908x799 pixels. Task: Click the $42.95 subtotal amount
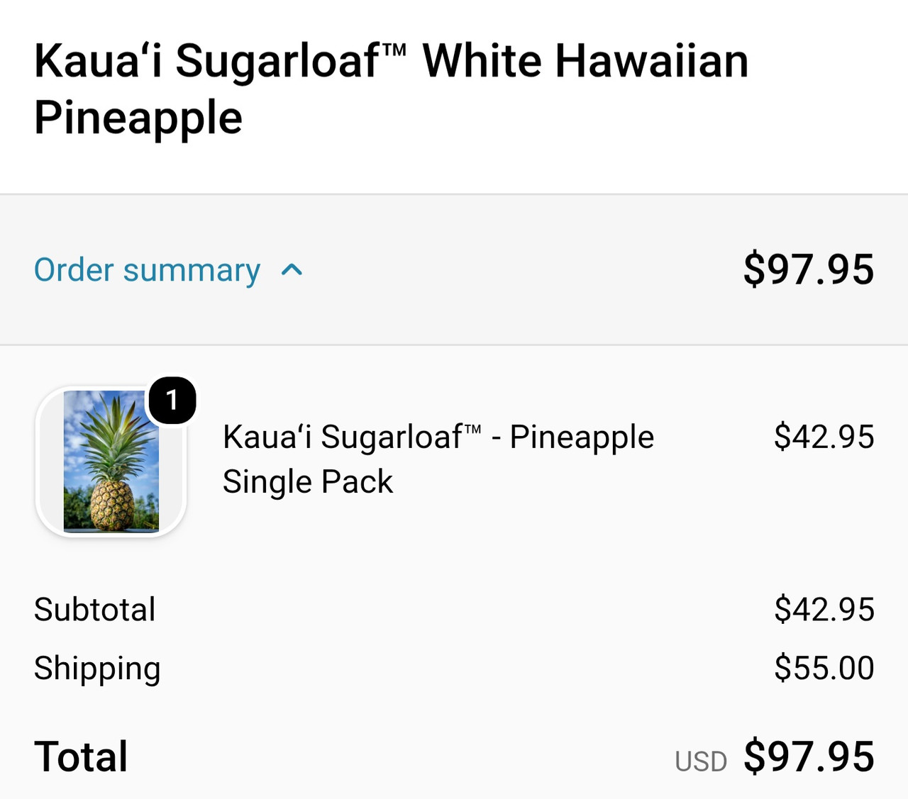[824, 610]
